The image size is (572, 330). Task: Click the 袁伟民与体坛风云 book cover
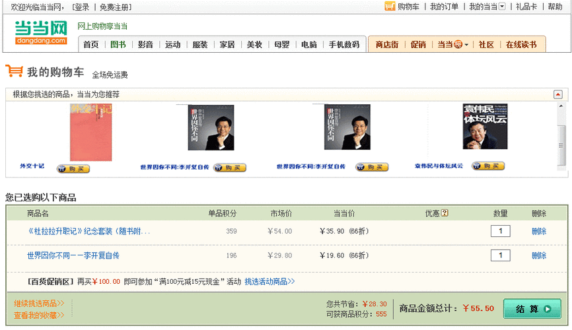point(485,127)
